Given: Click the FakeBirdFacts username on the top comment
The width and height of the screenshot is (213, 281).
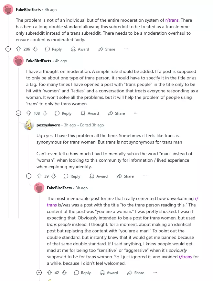Looking at the screenshot, I should pos(28,10).
